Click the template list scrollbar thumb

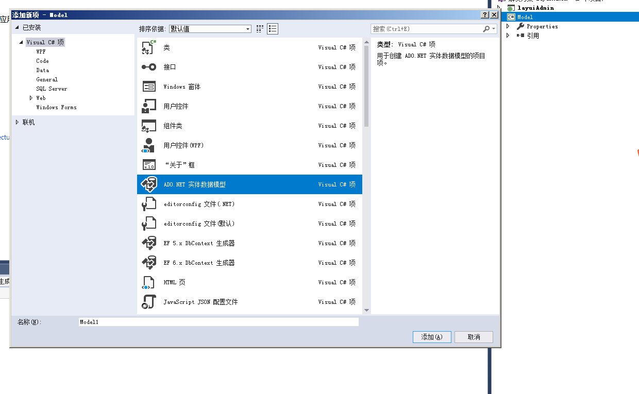(x=366, y=86)
